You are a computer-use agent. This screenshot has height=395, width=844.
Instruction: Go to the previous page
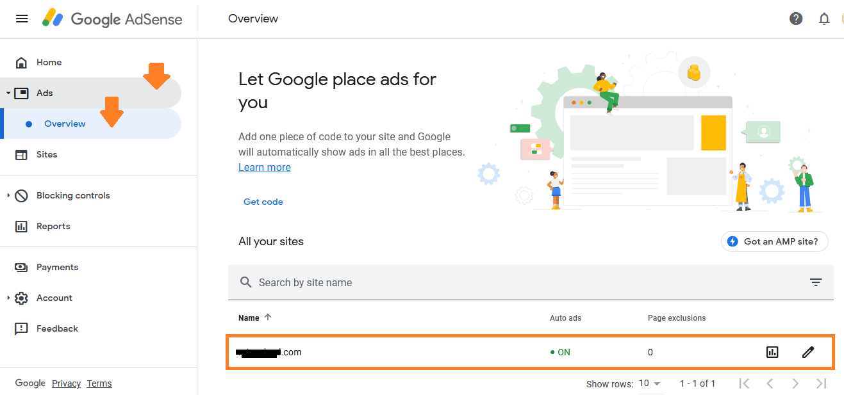770,383
